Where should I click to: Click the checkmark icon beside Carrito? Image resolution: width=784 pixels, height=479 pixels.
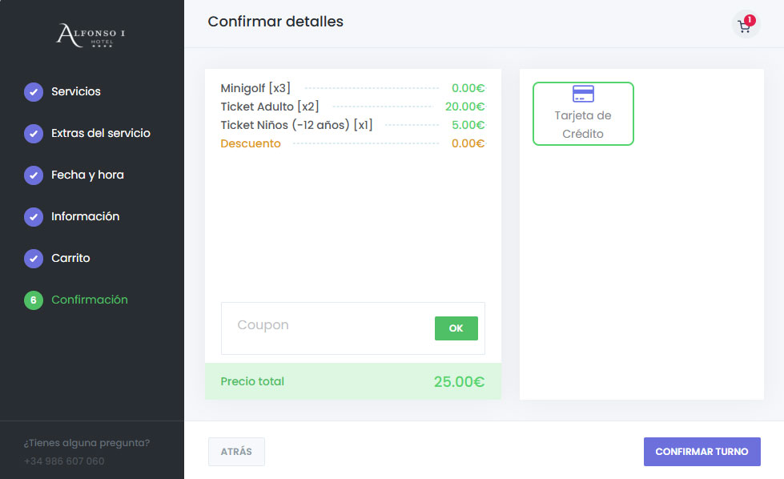click(x=34, y=258)
